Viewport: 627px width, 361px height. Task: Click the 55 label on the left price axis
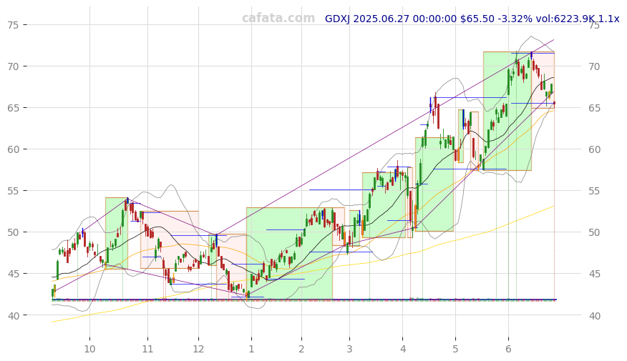pyautogui.click(x=13, y=191)
